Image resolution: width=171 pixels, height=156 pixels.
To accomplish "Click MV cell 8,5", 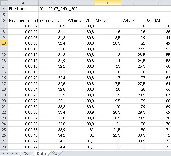I will point(108,38).
